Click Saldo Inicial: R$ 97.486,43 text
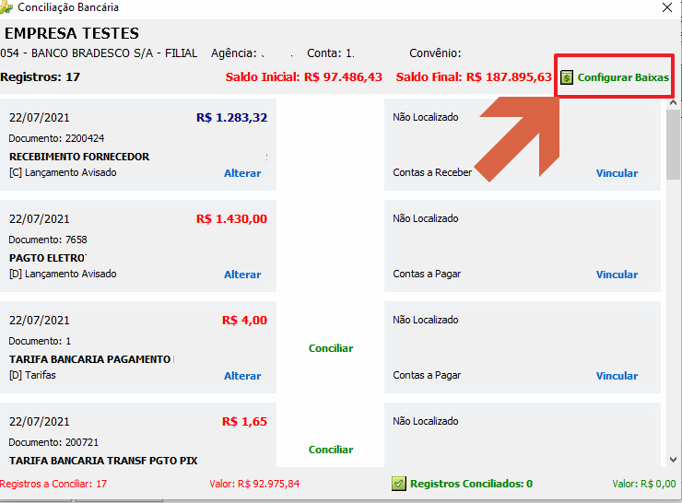This screenshot has height=503, width=682. pyautogui.click(x=303, y=77)
